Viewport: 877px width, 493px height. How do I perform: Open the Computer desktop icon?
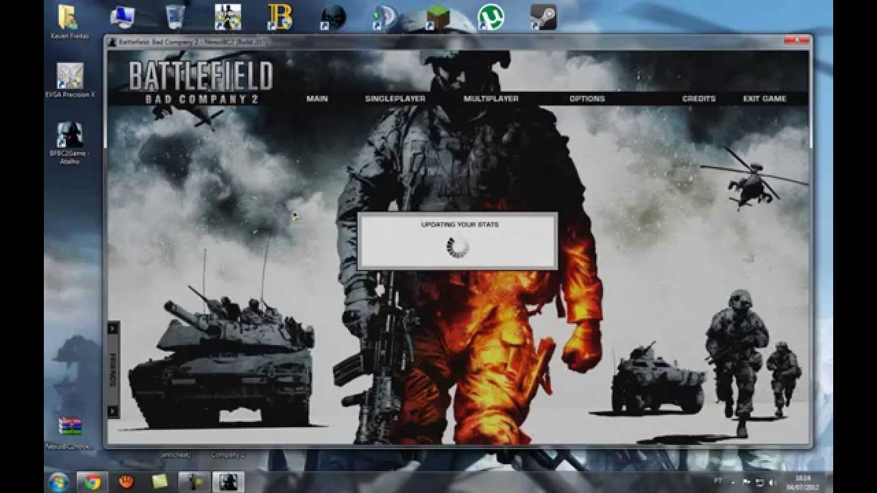122,17
